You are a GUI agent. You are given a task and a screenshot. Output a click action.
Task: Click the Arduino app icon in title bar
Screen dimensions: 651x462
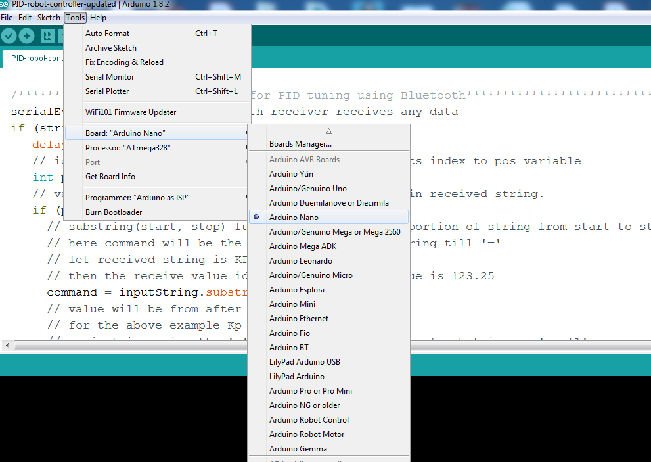(4, 4)
